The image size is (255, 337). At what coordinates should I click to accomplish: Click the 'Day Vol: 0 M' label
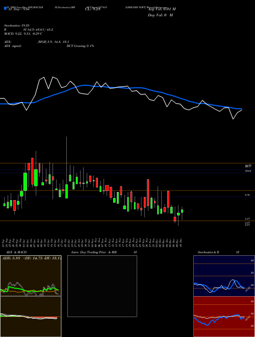[160, 15]
